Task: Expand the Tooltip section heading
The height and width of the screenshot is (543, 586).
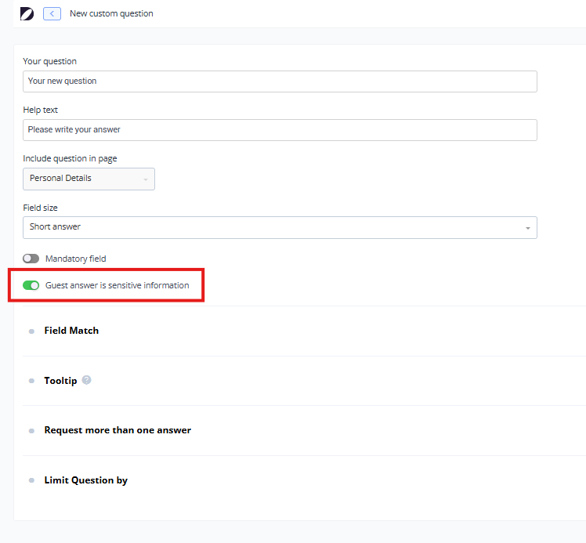Action: pyautogui.click(x=60, y=381)
